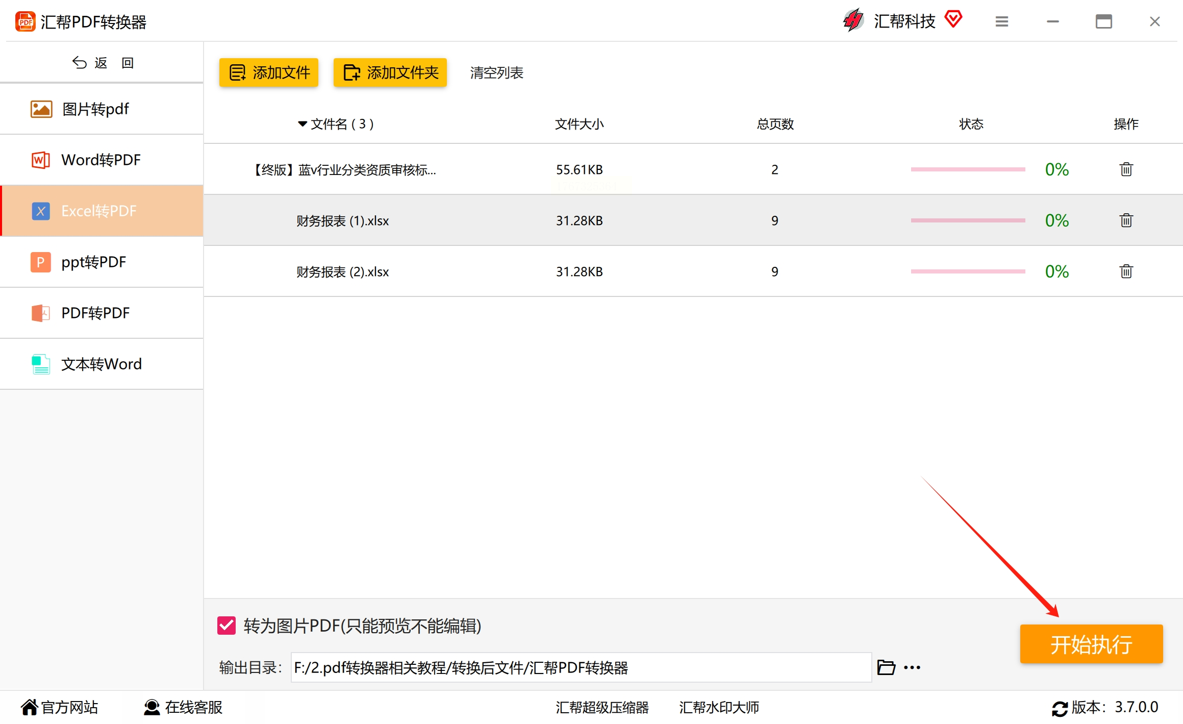The image size is (1183, 724).
Task: Click 添加文件 button
Action: [269, 72]
